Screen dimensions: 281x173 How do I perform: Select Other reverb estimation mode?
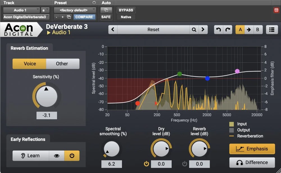[x=63, y=64]
